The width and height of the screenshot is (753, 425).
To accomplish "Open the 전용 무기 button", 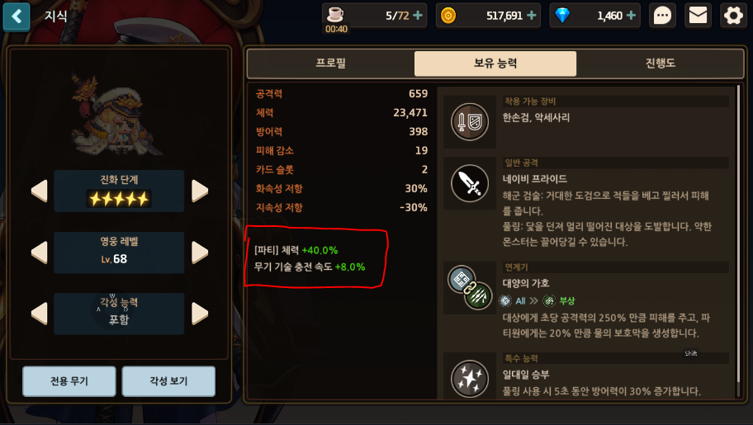I will coord(69,381).
